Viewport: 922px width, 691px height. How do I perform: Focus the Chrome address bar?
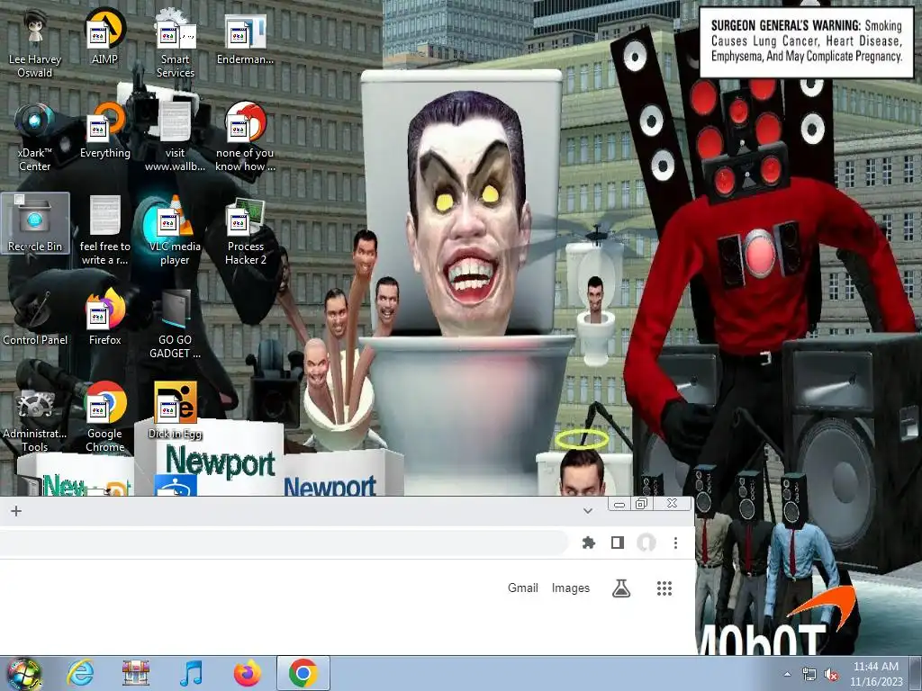pos(284,543)
